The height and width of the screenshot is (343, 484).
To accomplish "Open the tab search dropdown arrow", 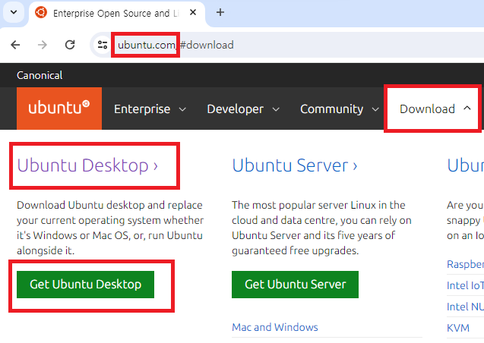I will point(14,12).
